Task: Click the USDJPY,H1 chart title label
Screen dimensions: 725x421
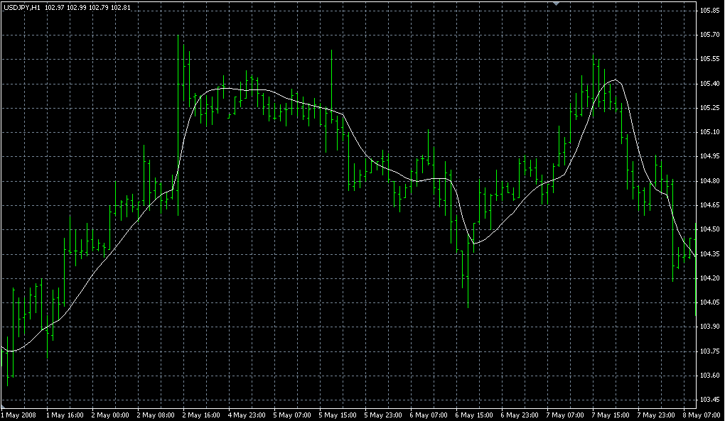Action: 21,7
